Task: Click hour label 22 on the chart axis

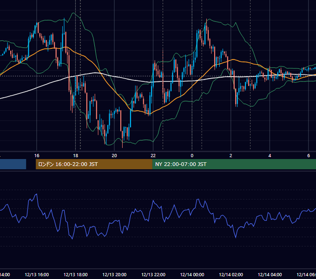Action: pos(153,156)
